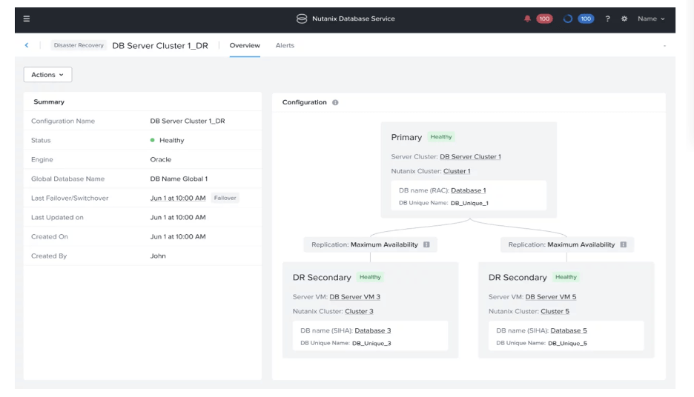The width and height of the screenshot is (694, 397).
Task: Click the Nutanix Database Service logo icon
Action: point(302,19)
